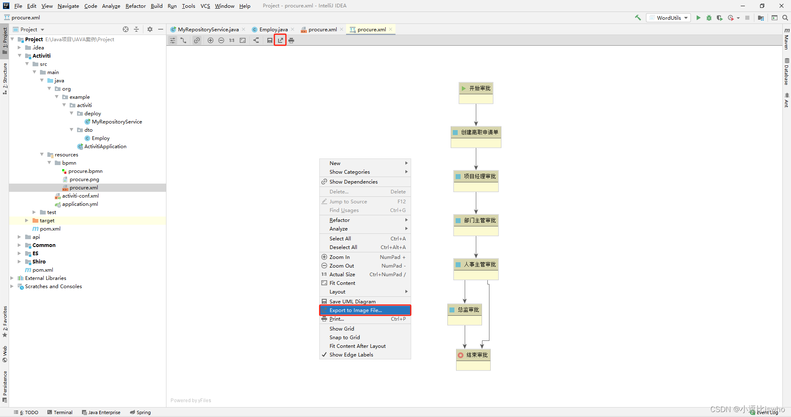
Task: Select the 项目经理审批 diagram node
Action: coord(476,181)
